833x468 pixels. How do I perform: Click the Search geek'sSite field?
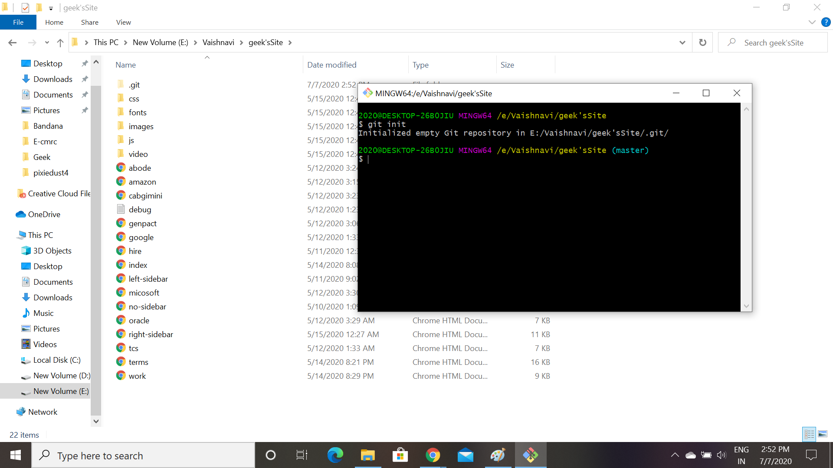(773, 42)
